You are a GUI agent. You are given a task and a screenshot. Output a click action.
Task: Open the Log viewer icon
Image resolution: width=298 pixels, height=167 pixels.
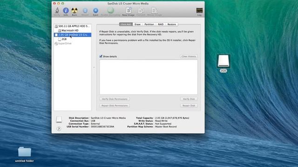coord(199,11)
